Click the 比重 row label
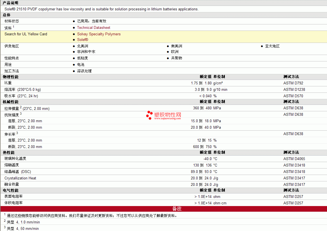 click(x=8, y=83)
